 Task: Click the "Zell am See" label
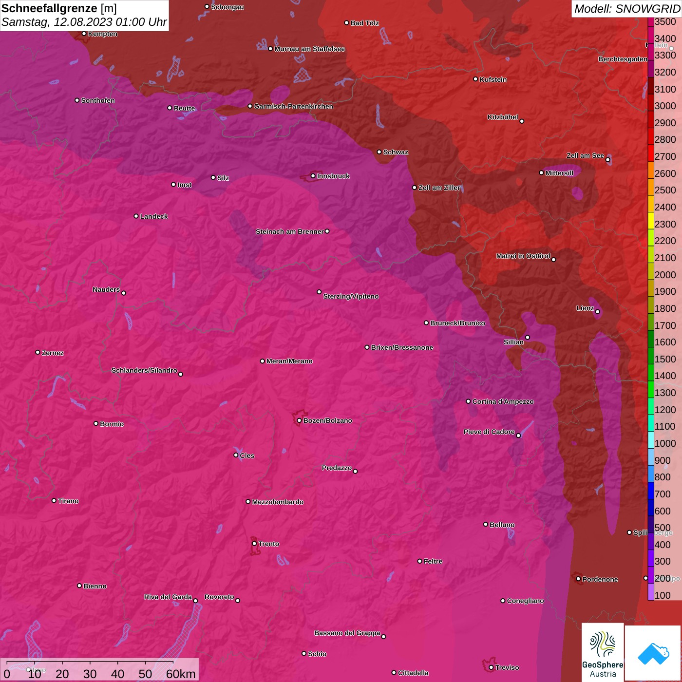(585, 155)
